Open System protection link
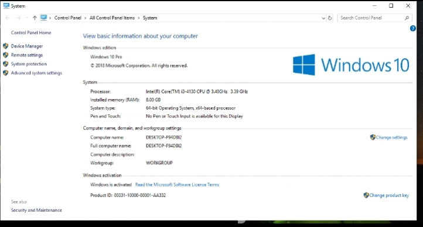423x227 pixels. click(29, 64)
